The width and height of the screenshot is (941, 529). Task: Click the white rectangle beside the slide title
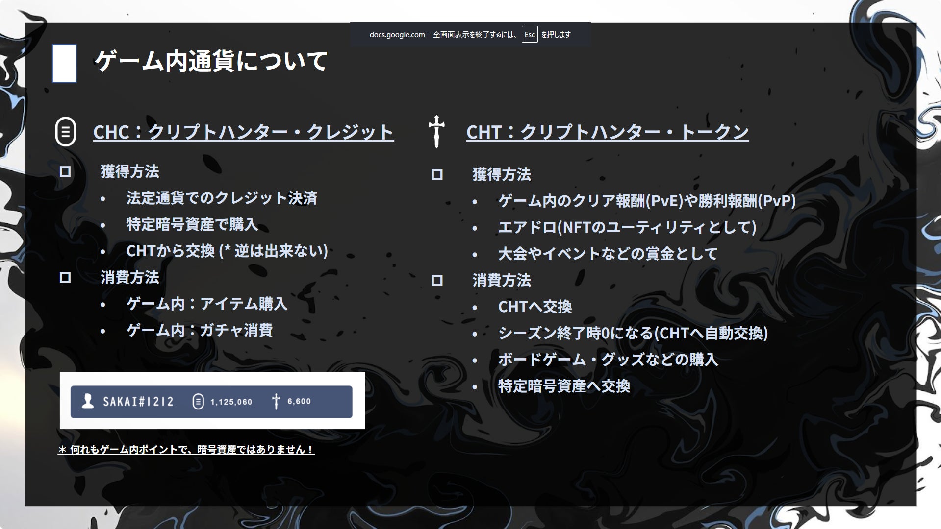(x=64, y=63)
